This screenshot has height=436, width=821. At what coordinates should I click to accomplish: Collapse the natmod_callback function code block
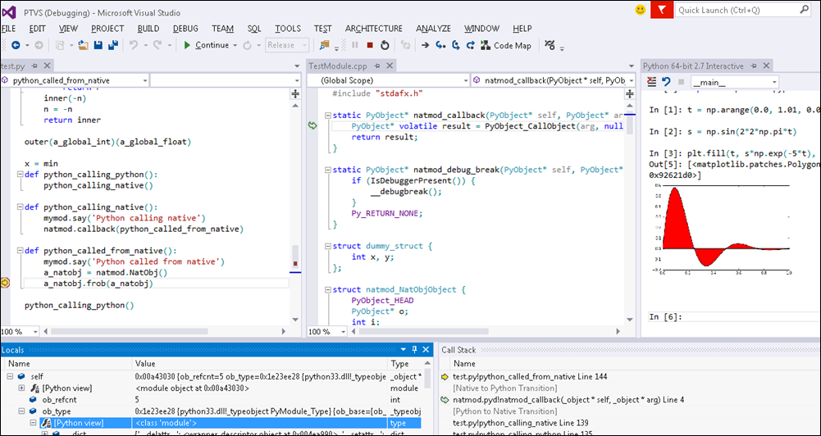[x=328, y=116]
